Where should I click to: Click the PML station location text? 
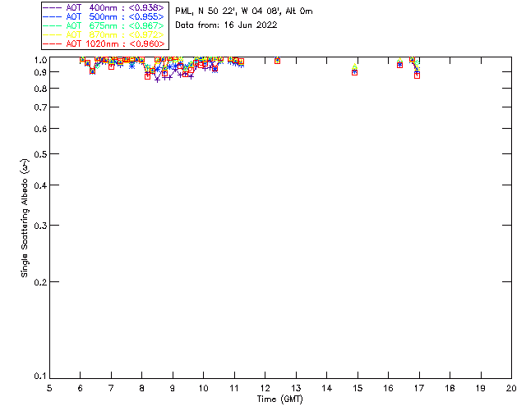244,11
